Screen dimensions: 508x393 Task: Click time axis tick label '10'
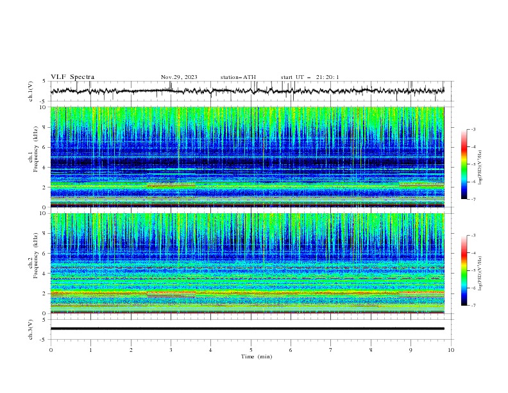tap(451, 350)
